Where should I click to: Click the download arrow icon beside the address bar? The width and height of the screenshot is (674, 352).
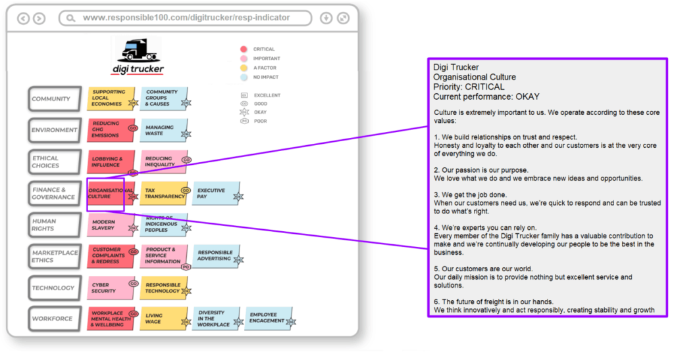(x=326, y=18)
